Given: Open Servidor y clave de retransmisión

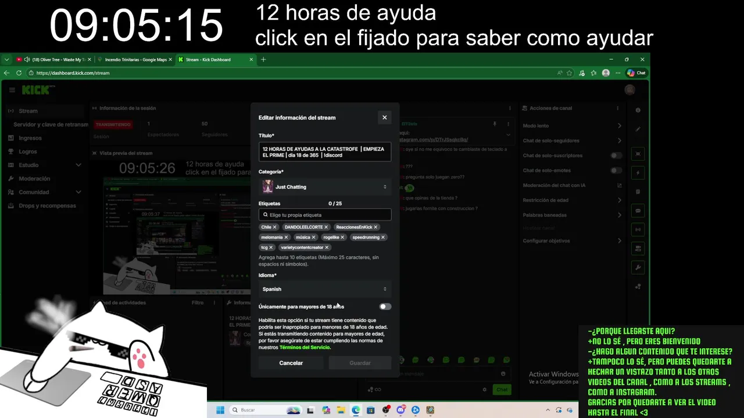Looking at the screenshot, I should coord(51,124).
